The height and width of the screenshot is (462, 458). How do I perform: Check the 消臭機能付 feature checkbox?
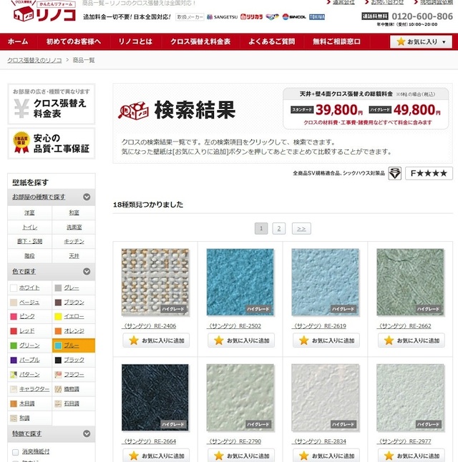point(16,452)
